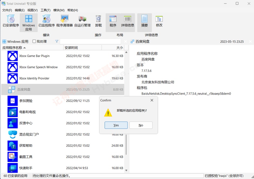Select the 获取帮助 row name

coord(26,146)
